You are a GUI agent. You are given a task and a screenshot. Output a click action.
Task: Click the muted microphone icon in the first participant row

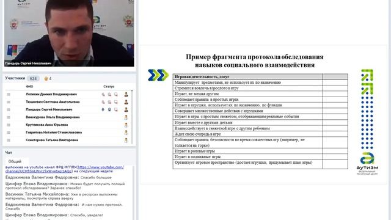point(103,94)
